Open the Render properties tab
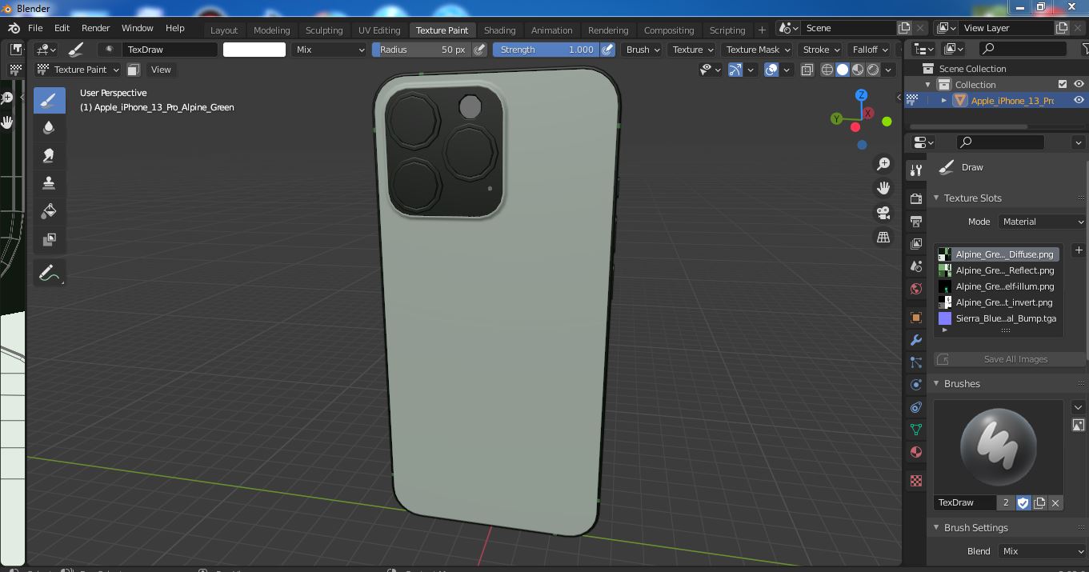The height and width of the screenshot is (572, 1089). (916, 198)
